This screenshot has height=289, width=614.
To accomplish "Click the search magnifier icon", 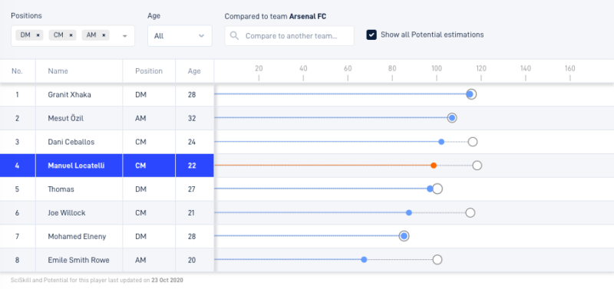I will (235, 36).
